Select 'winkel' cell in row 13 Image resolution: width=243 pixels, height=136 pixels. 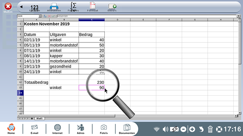coord(64,88)
